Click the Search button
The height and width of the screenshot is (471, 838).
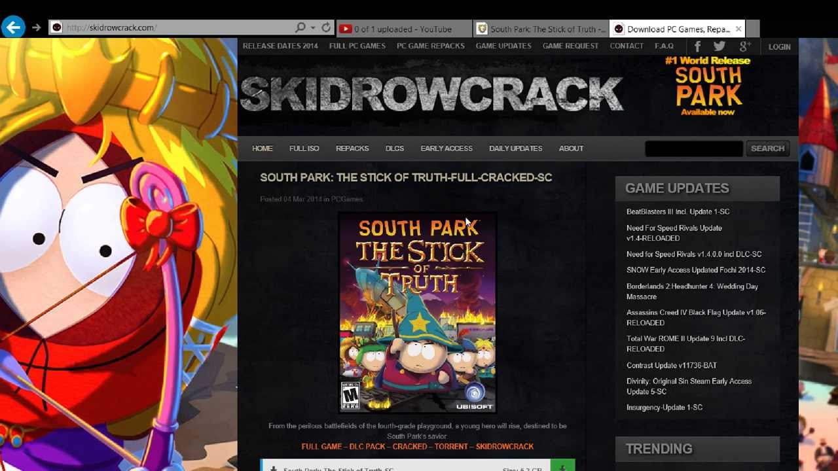(x=767, y=148)
